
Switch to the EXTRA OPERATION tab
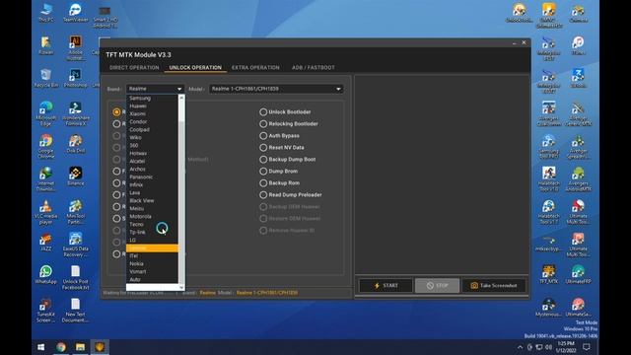click(255, 67)
